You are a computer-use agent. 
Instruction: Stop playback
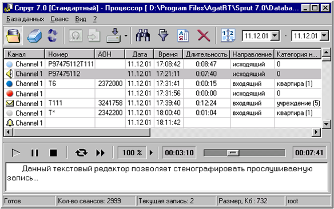pos(53,153)
